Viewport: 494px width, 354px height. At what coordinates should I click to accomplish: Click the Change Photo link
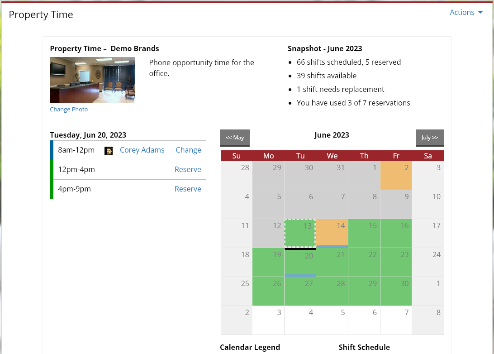pos(69,109)
